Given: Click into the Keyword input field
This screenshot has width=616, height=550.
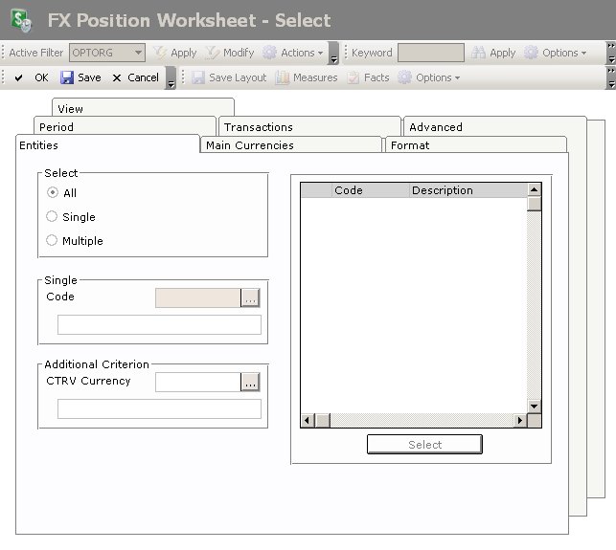Looking at the screenshot, I should [430, 53].
